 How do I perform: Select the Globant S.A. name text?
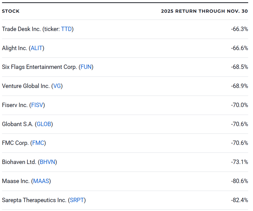pos(18,124)
